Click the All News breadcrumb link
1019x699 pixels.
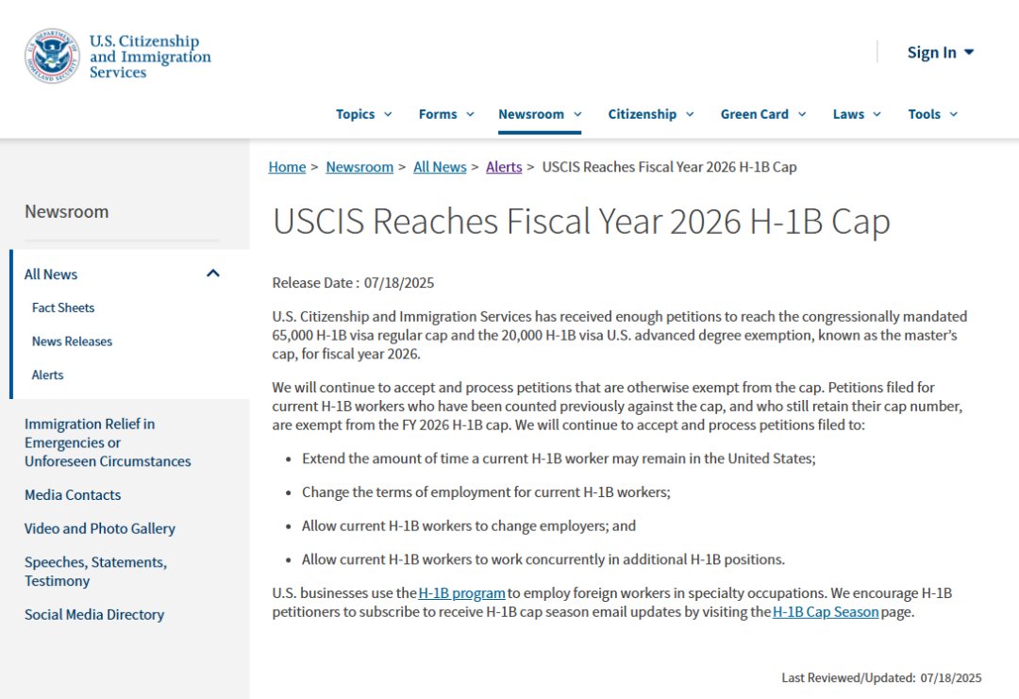pyautogui.click(x=440, y=167)
